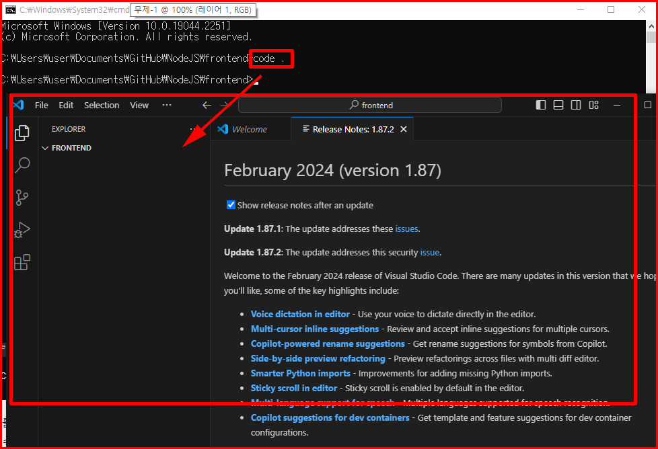Open the View menu
This screenshot has width=658, height=449.
(x=139, y=106)
